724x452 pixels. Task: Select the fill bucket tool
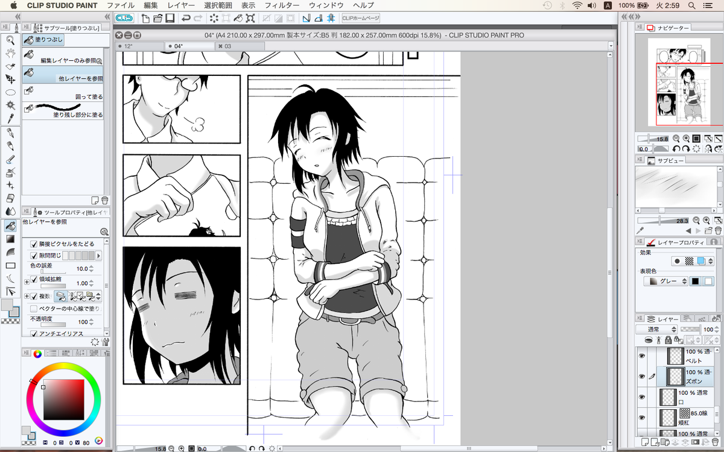coord(10,225)
